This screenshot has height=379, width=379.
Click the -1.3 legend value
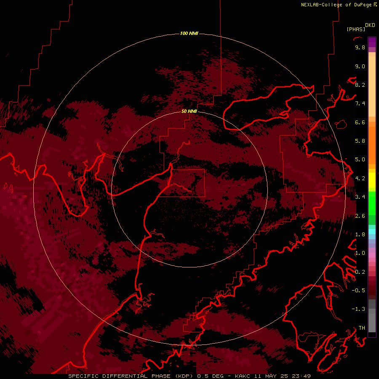[x=358, y=309]
